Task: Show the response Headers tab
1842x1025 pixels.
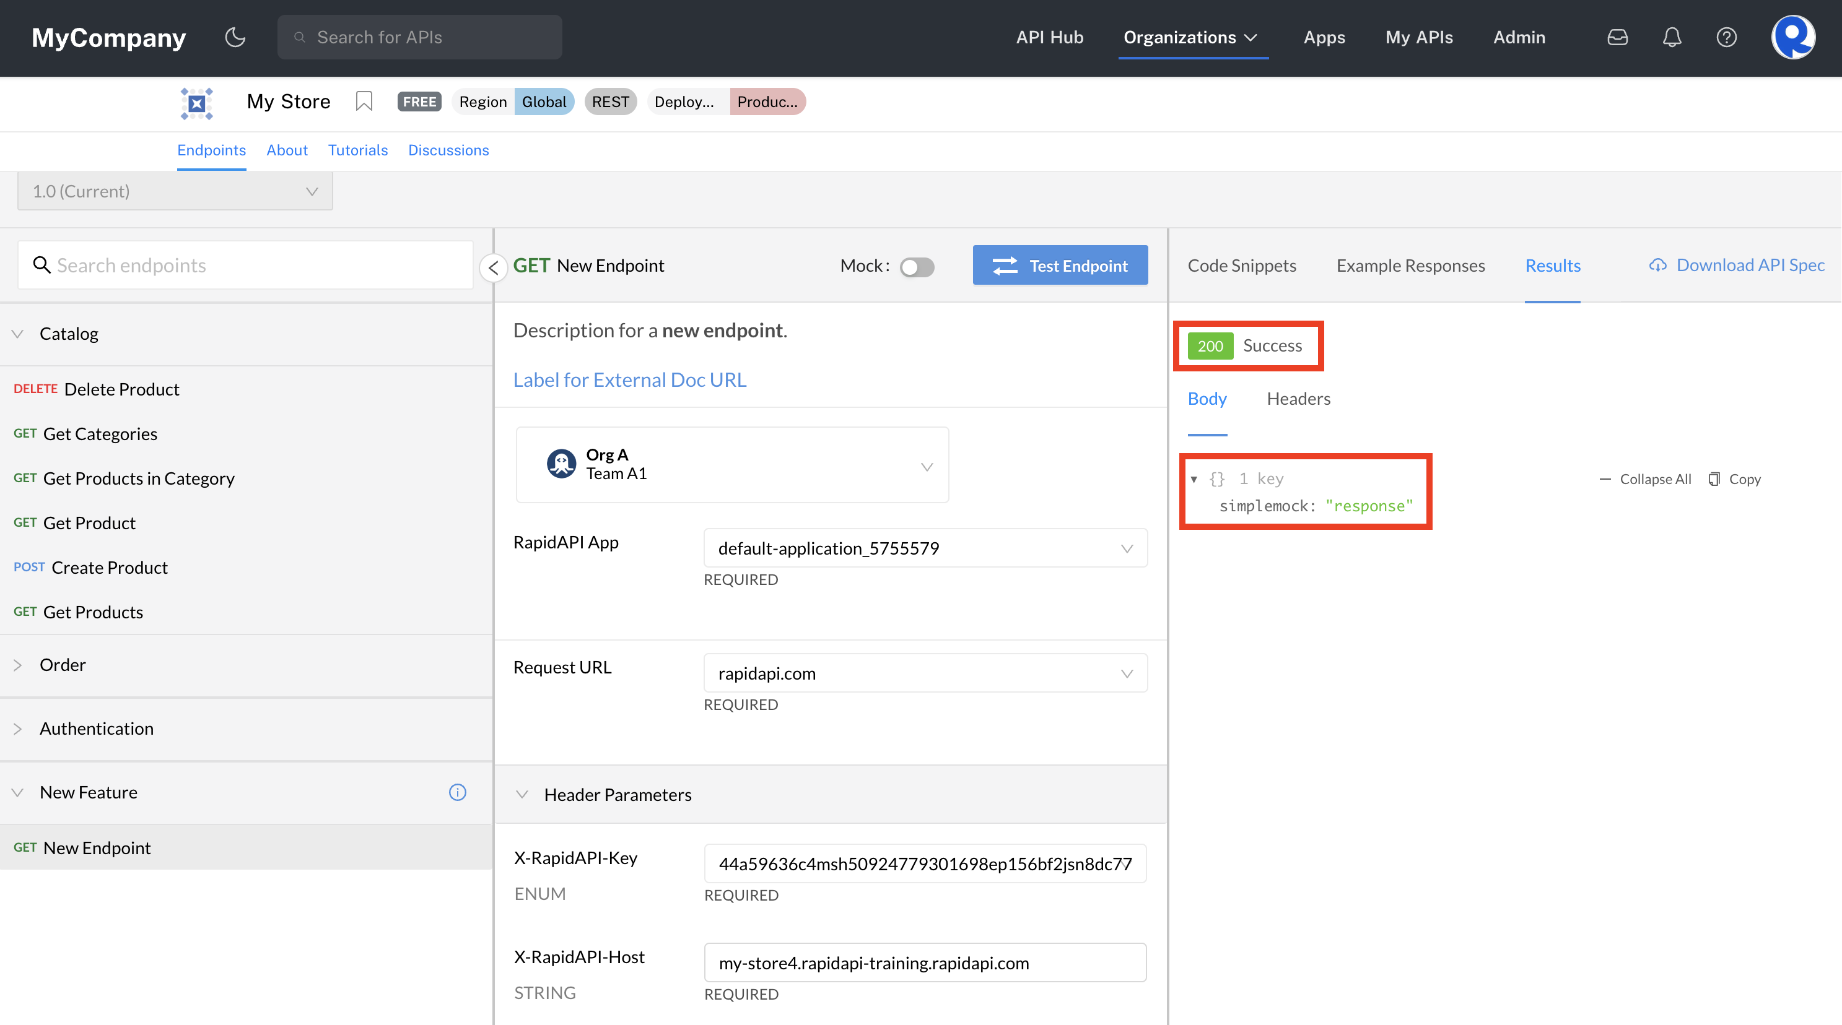Action: (1299, 399)
